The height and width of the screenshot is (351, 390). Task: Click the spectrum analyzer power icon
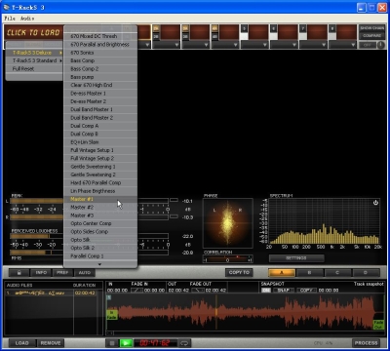[x=375, y=203]
